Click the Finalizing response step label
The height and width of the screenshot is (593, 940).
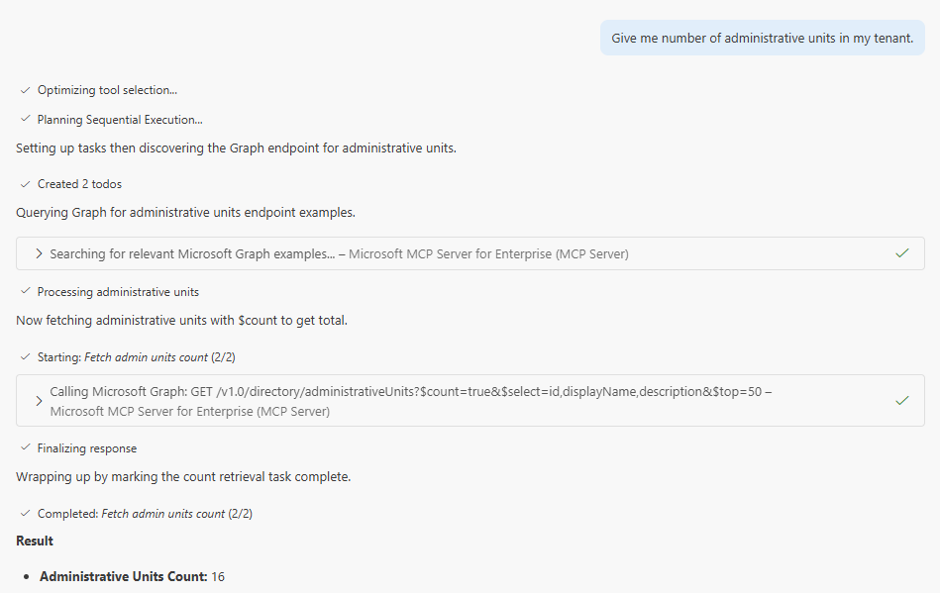click(x=87, y=448)
